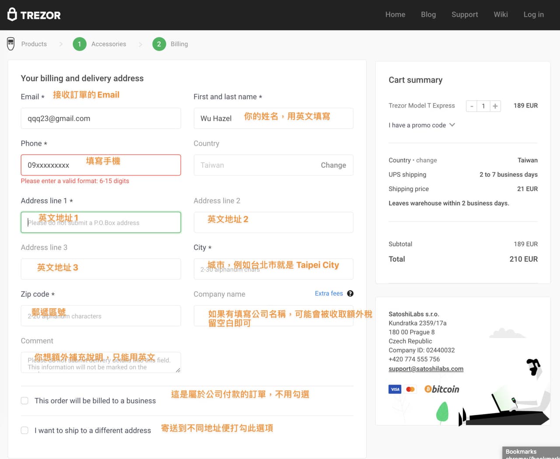Click the quantity value box
This screenshot has width=560, height=459.
point(483,106)
